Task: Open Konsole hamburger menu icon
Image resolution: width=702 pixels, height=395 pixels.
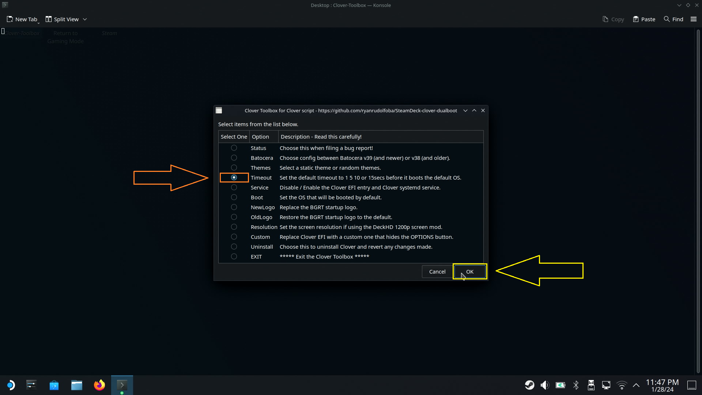Action: (x=693, y=19)
